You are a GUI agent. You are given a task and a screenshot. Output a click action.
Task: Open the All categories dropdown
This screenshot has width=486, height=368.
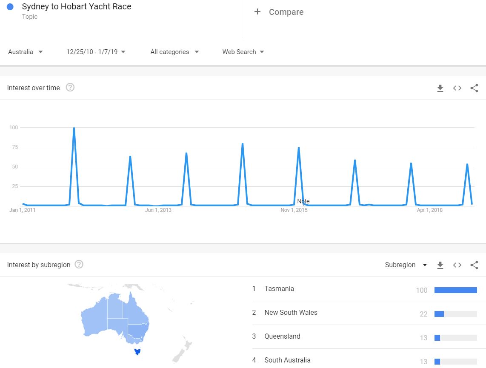(x=174, y=52)
